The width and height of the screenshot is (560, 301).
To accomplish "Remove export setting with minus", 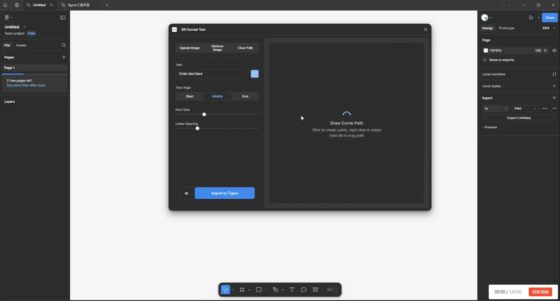I will pos(554,108).
